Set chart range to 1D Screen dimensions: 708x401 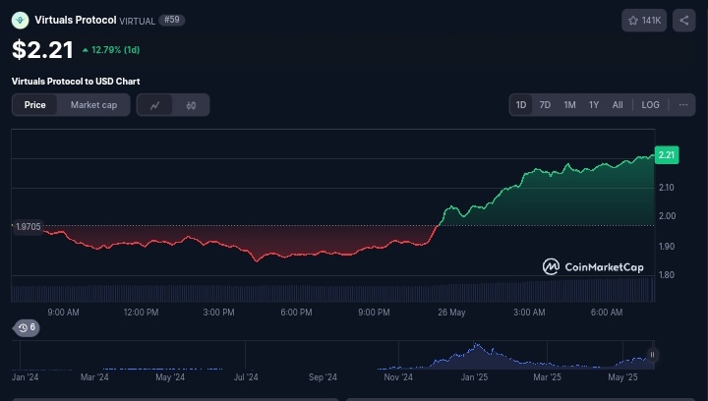[521, 104]
